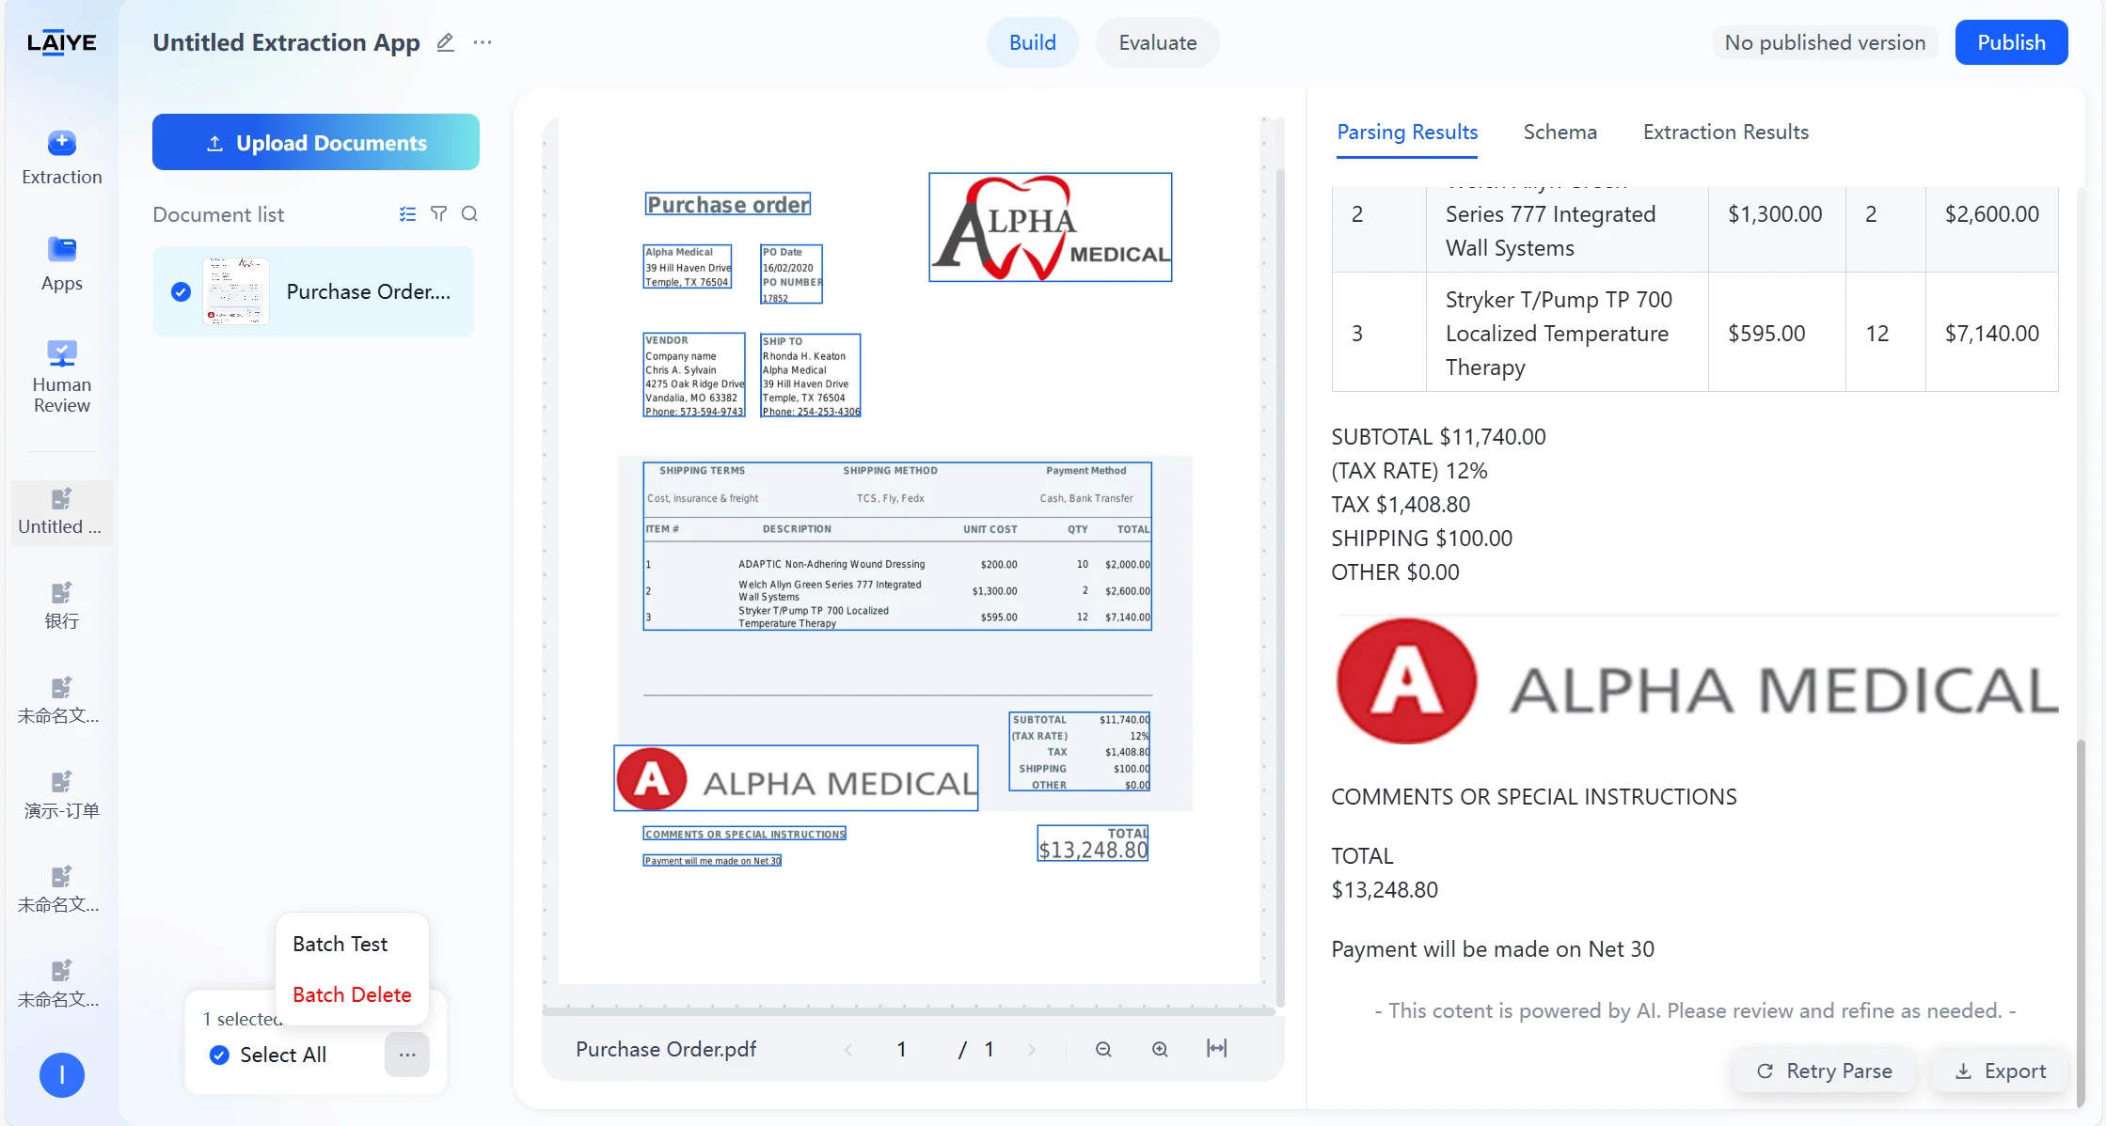The image size is (2106, 1126).
Task: Click the 'No published version' status label
Action: point(1825,42)
